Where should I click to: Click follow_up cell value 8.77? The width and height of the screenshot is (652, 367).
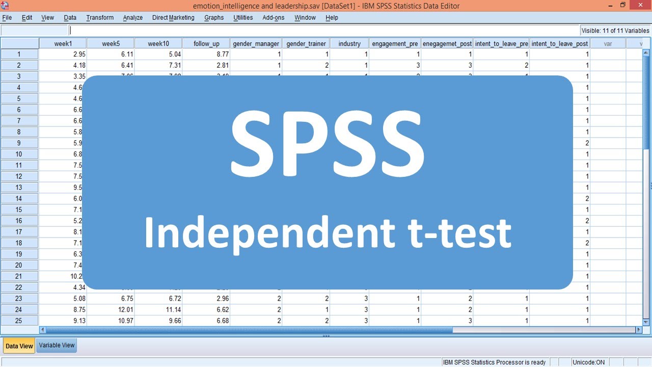click(x=206, y=54)
